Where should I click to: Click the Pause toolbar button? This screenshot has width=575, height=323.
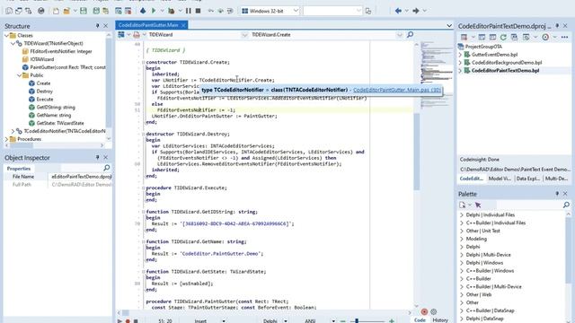189,11
